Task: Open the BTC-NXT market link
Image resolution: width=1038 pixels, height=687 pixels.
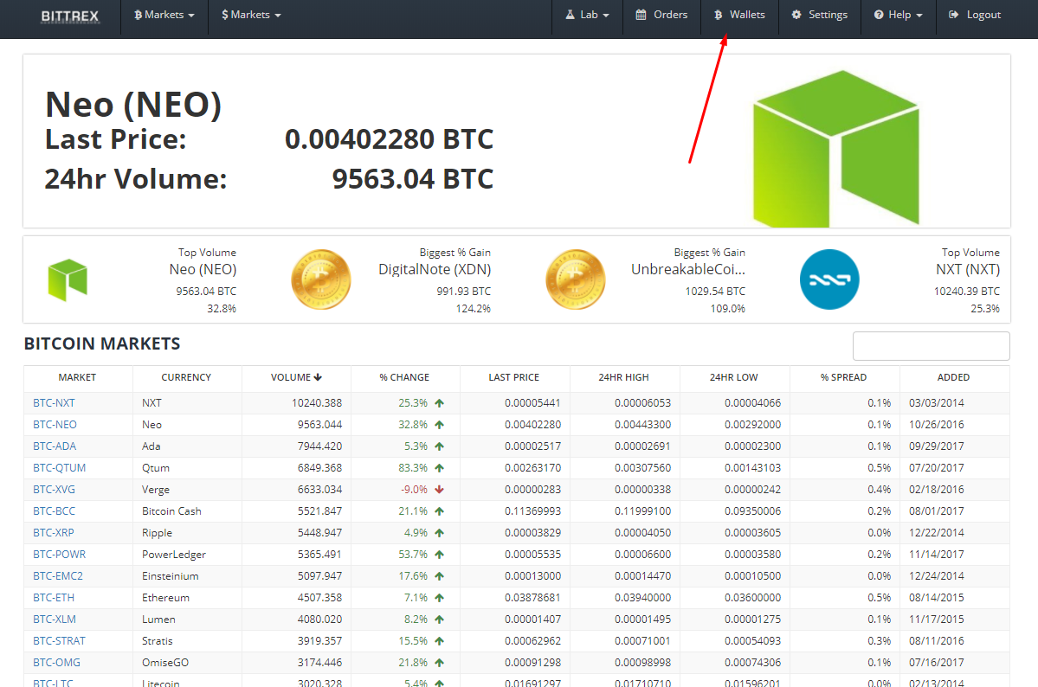Action: (55, 403)
